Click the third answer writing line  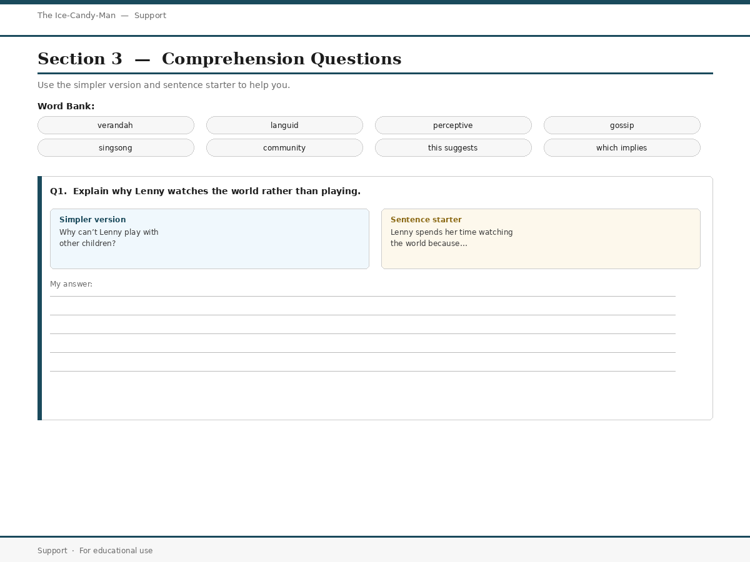(x=362, y=333)
